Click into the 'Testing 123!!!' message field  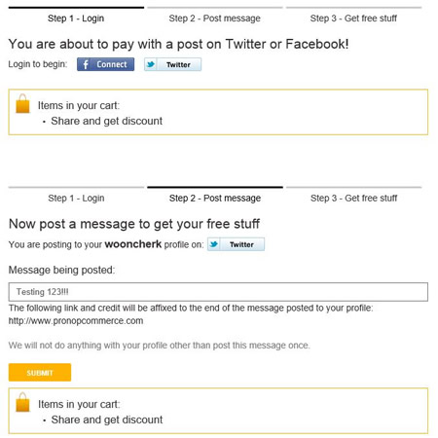pos(218,292)
